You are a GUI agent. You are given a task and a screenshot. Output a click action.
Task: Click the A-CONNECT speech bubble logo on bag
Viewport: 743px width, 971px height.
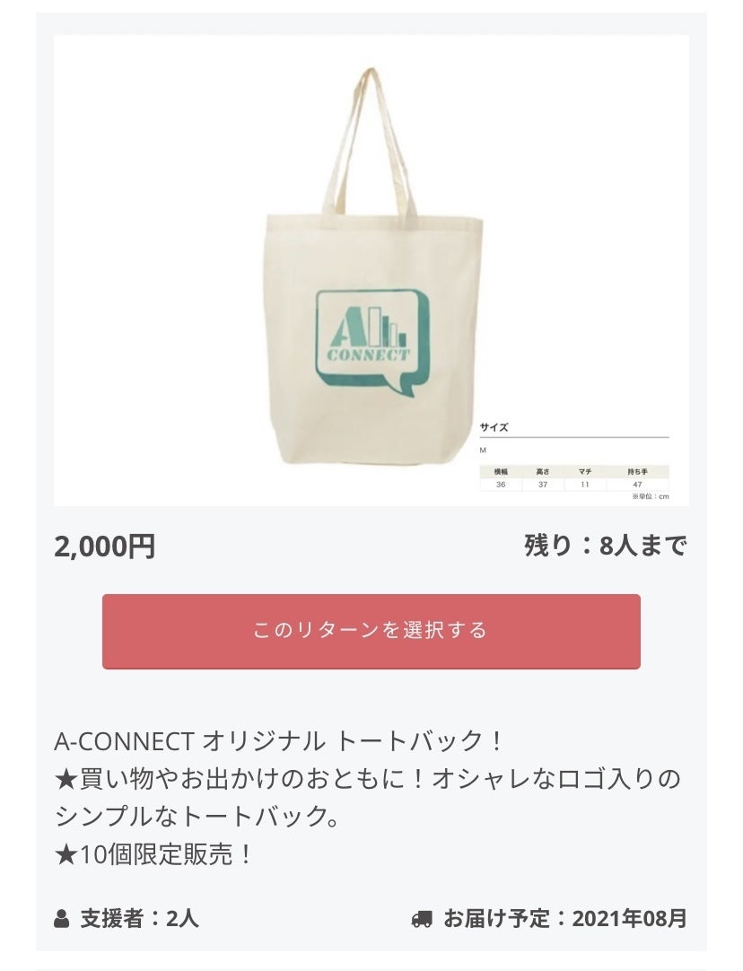pyautogui.click(x=372, y=343)
